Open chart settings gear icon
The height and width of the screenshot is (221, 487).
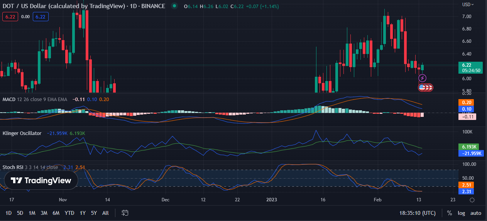(472, 200)
